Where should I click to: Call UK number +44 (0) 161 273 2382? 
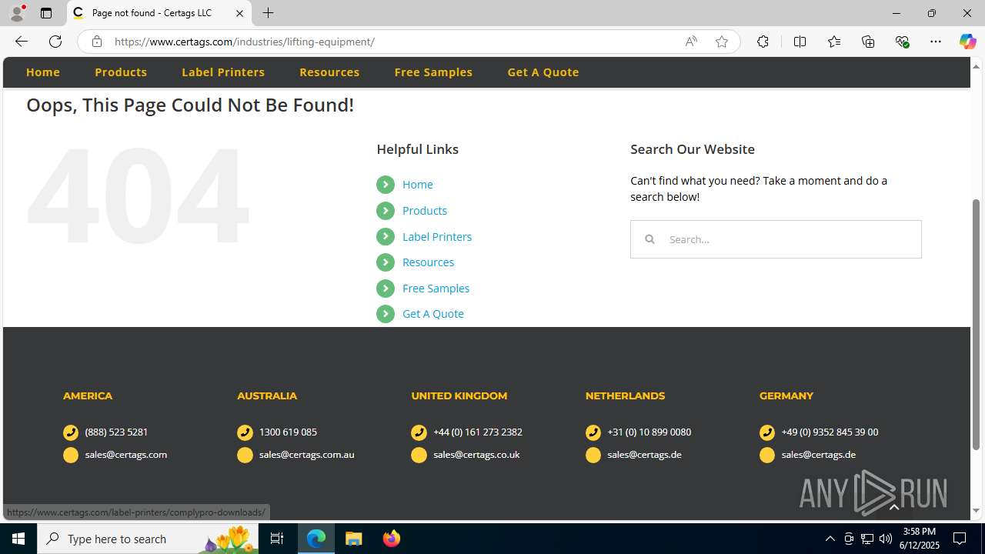click(x=478, y=432)
